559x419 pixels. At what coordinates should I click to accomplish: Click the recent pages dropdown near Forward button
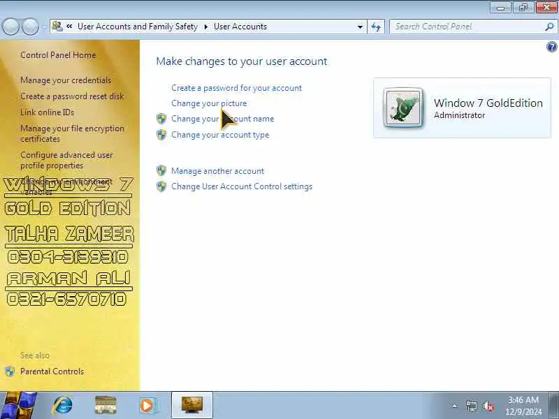pyautogui.click(x=44, y=27)
